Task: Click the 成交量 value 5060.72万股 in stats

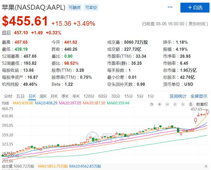Action: pos(136,42)
